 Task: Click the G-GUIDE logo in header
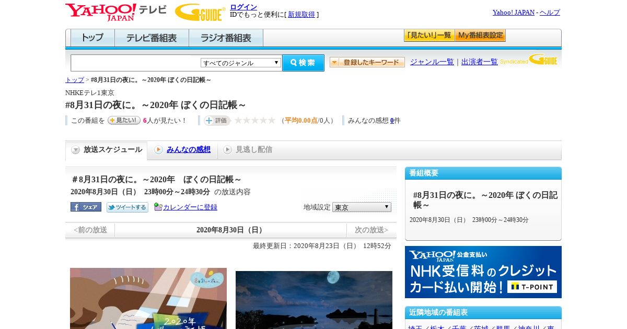pyautogui.click(x=200, y=13)
